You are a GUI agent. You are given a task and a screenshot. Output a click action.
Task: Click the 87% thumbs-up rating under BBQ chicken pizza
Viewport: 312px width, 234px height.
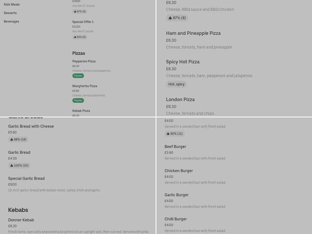tap(177, 18)
